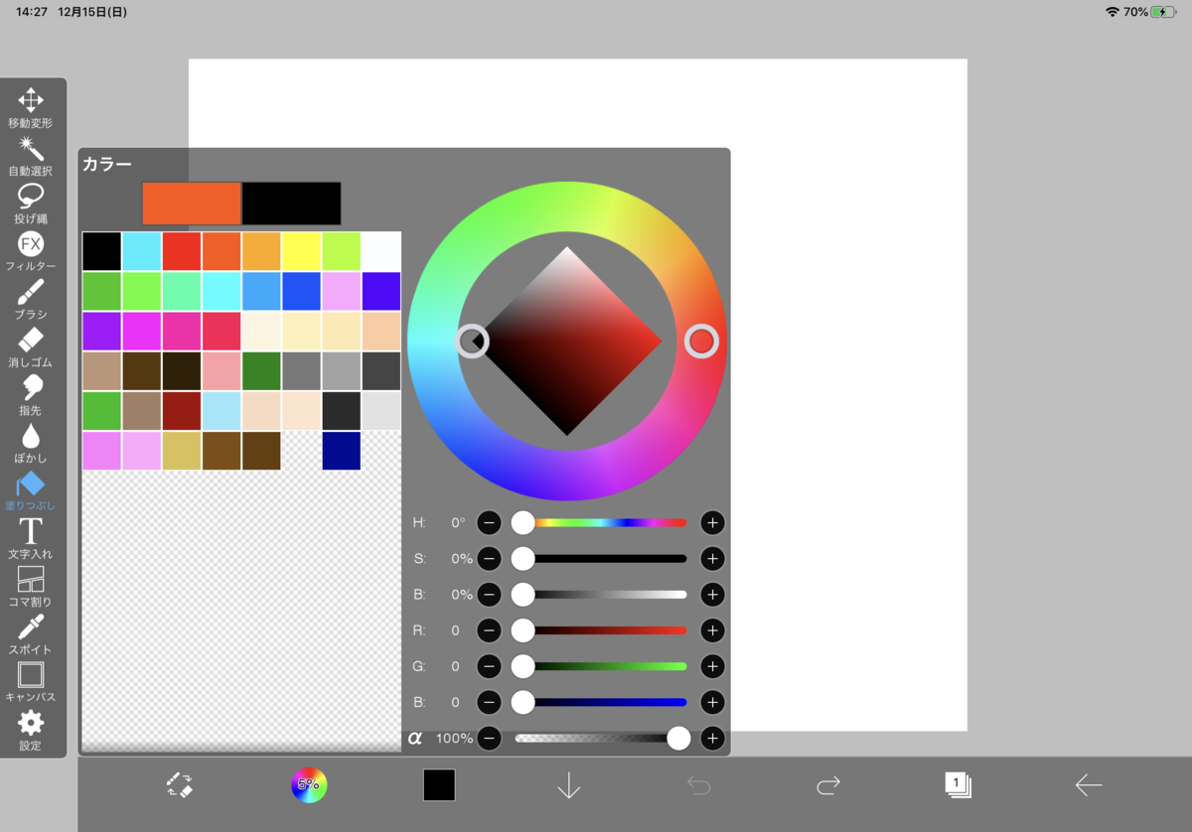The width and height of the screenshot is (1192, 832).
Task: Tap the brush/eraser switch icon in bottom bar
Action: point(179,785)
